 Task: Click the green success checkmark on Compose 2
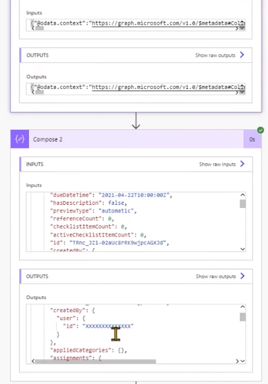click(x=261, y=130)
